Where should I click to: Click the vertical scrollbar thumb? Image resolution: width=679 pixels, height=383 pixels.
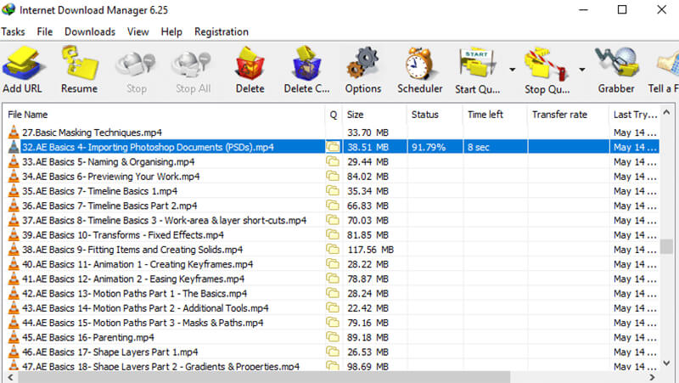point(666,246)
